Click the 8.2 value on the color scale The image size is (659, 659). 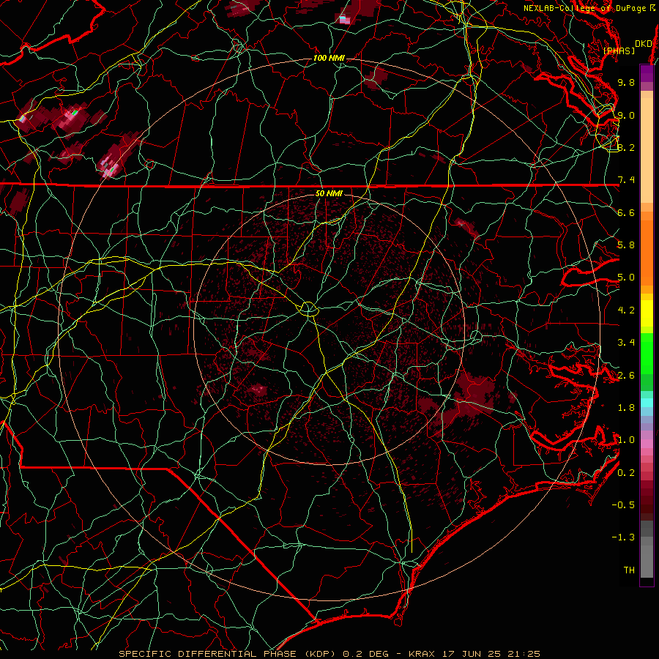coord(626,147)
